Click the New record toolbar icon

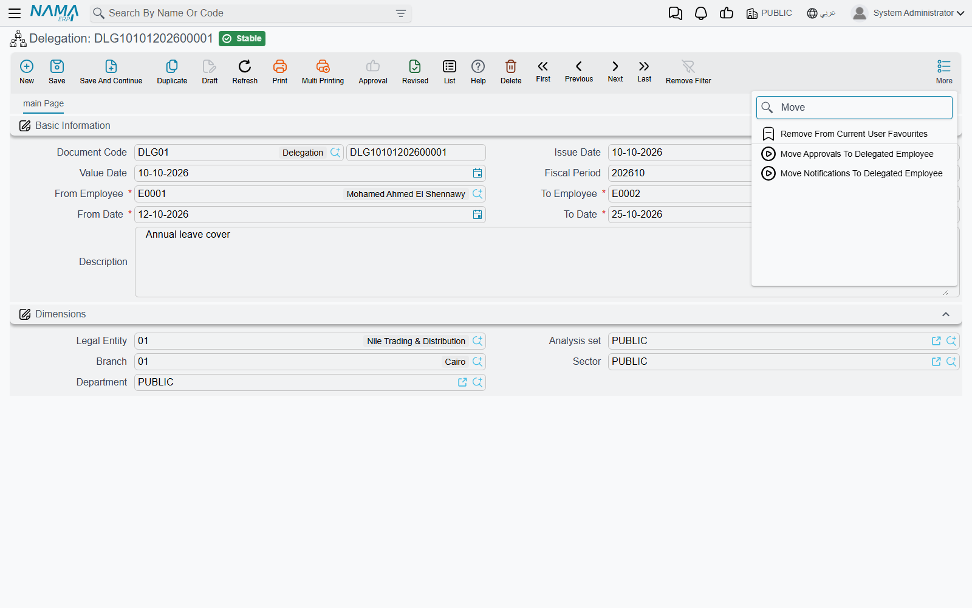pos(27,72)
